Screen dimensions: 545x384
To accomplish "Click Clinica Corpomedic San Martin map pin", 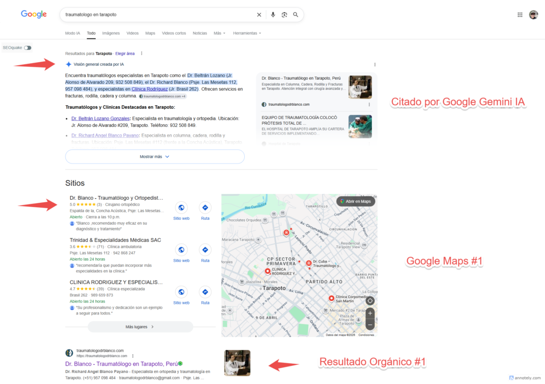I will click(332, 298).
